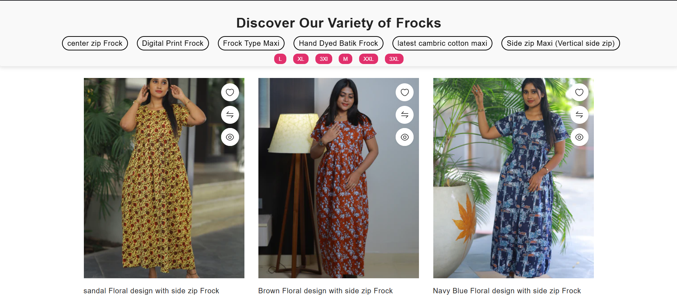Viewport: 677px width, 299px height.
Task: Compare the Brown Floral frock
Action: coord(405,115)
